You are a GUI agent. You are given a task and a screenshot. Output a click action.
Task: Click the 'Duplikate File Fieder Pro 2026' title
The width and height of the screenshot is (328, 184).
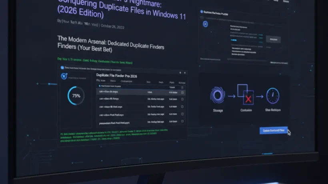point(116,76)
